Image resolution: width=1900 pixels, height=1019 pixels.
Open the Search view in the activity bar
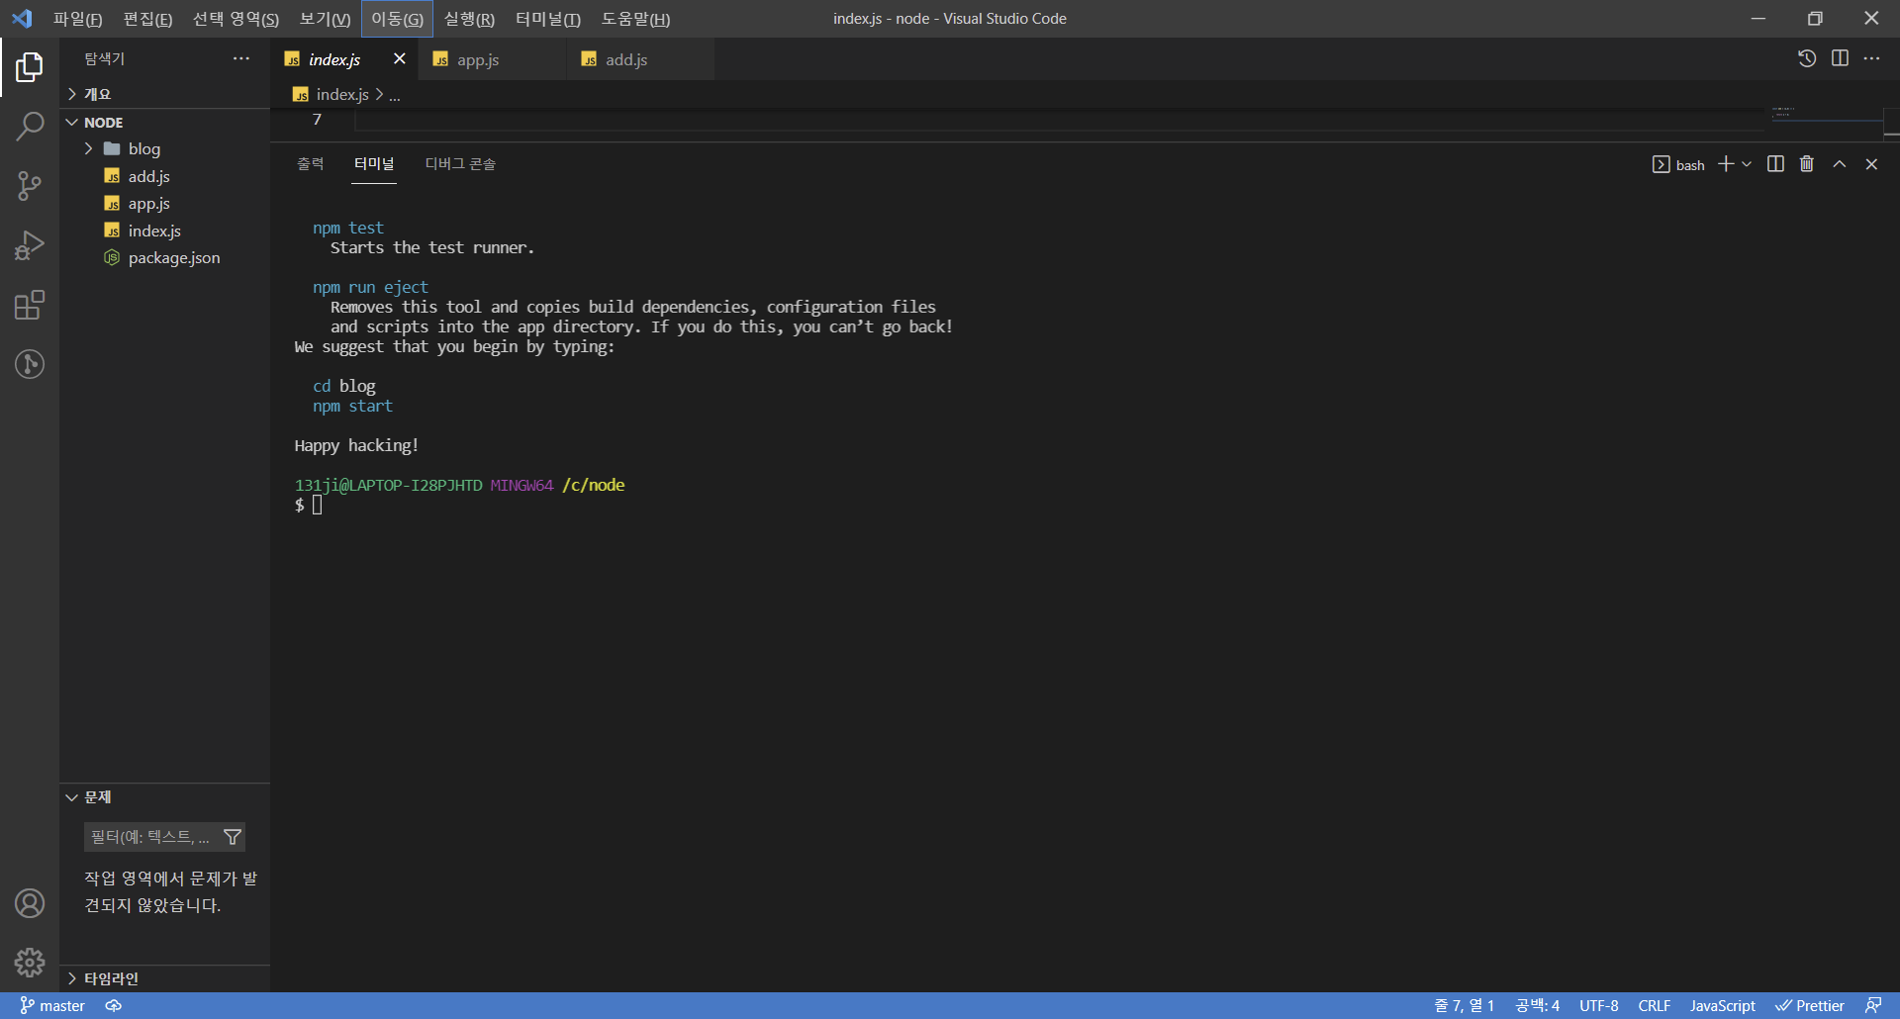30,127
